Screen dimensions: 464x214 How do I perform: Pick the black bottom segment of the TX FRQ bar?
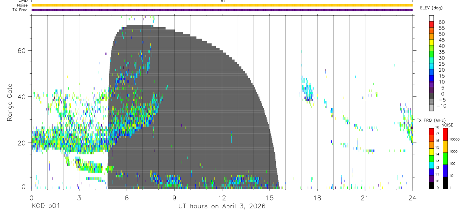[x=432, y=186]
